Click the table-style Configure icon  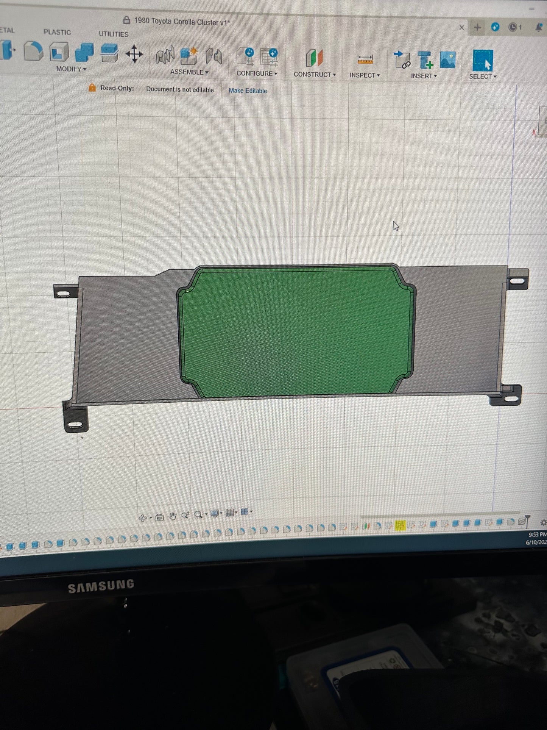(x=269, y=58)
